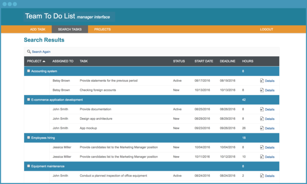Click Details icon for Provide statements task
This screenshot has width=307, height=184.
coord(262,81)
